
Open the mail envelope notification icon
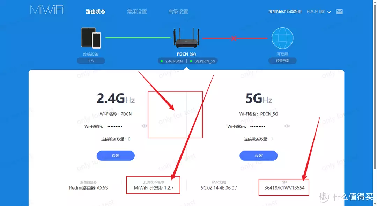click(x=339, y=12)
